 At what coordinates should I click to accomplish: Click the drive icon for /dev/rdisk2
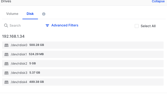(x=6, y=64)
